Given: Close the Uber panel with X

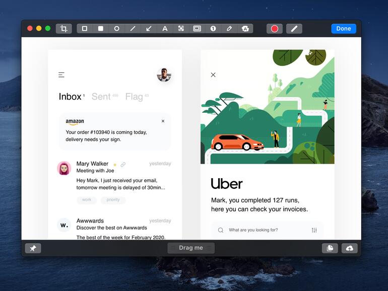Looking at the screenshot, I should pos(213,75).
